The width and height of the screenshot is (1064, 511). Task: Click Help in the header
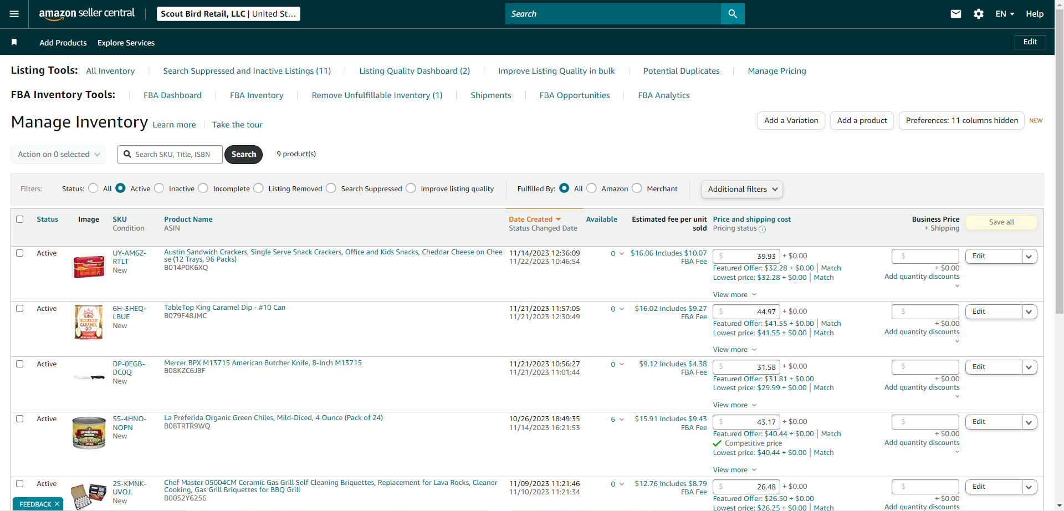point(1034,14)
